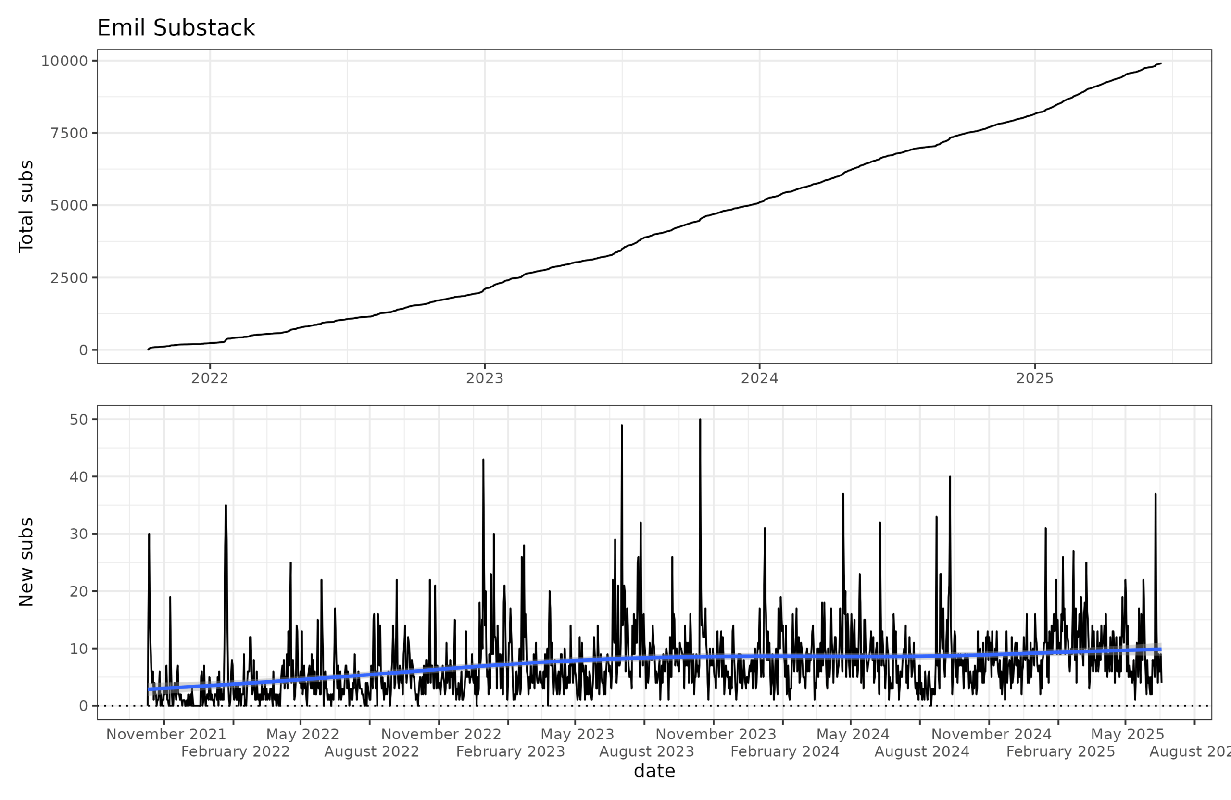Click the 'February 2025' axis label
The width and height of the screenshot is (1231, 800).
(1060, 751)
